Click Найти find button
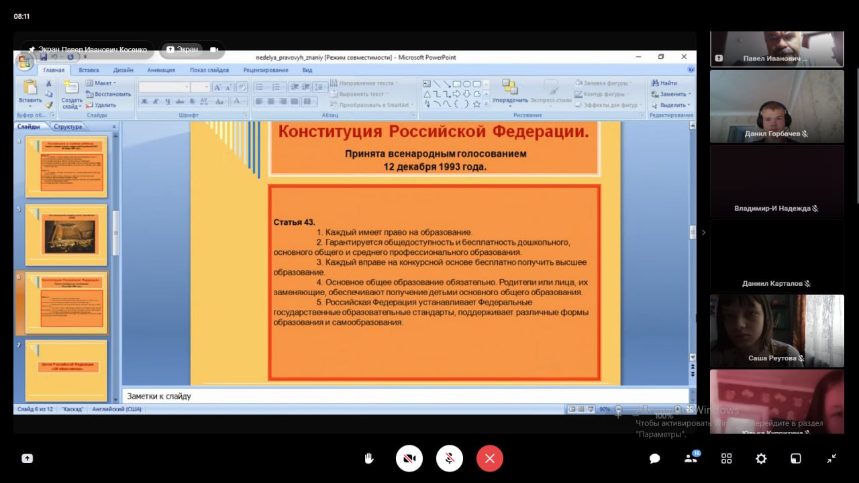The image size is (859, 483). (x=664, y=83)
